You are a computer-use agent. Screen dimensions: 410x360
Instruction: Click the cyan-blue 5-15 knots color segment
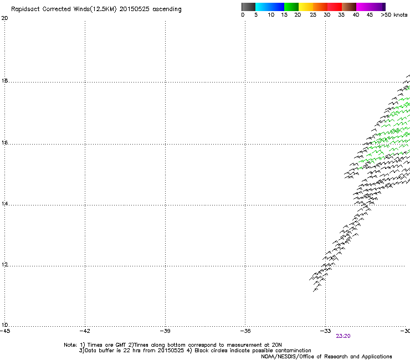click(270, 7)
